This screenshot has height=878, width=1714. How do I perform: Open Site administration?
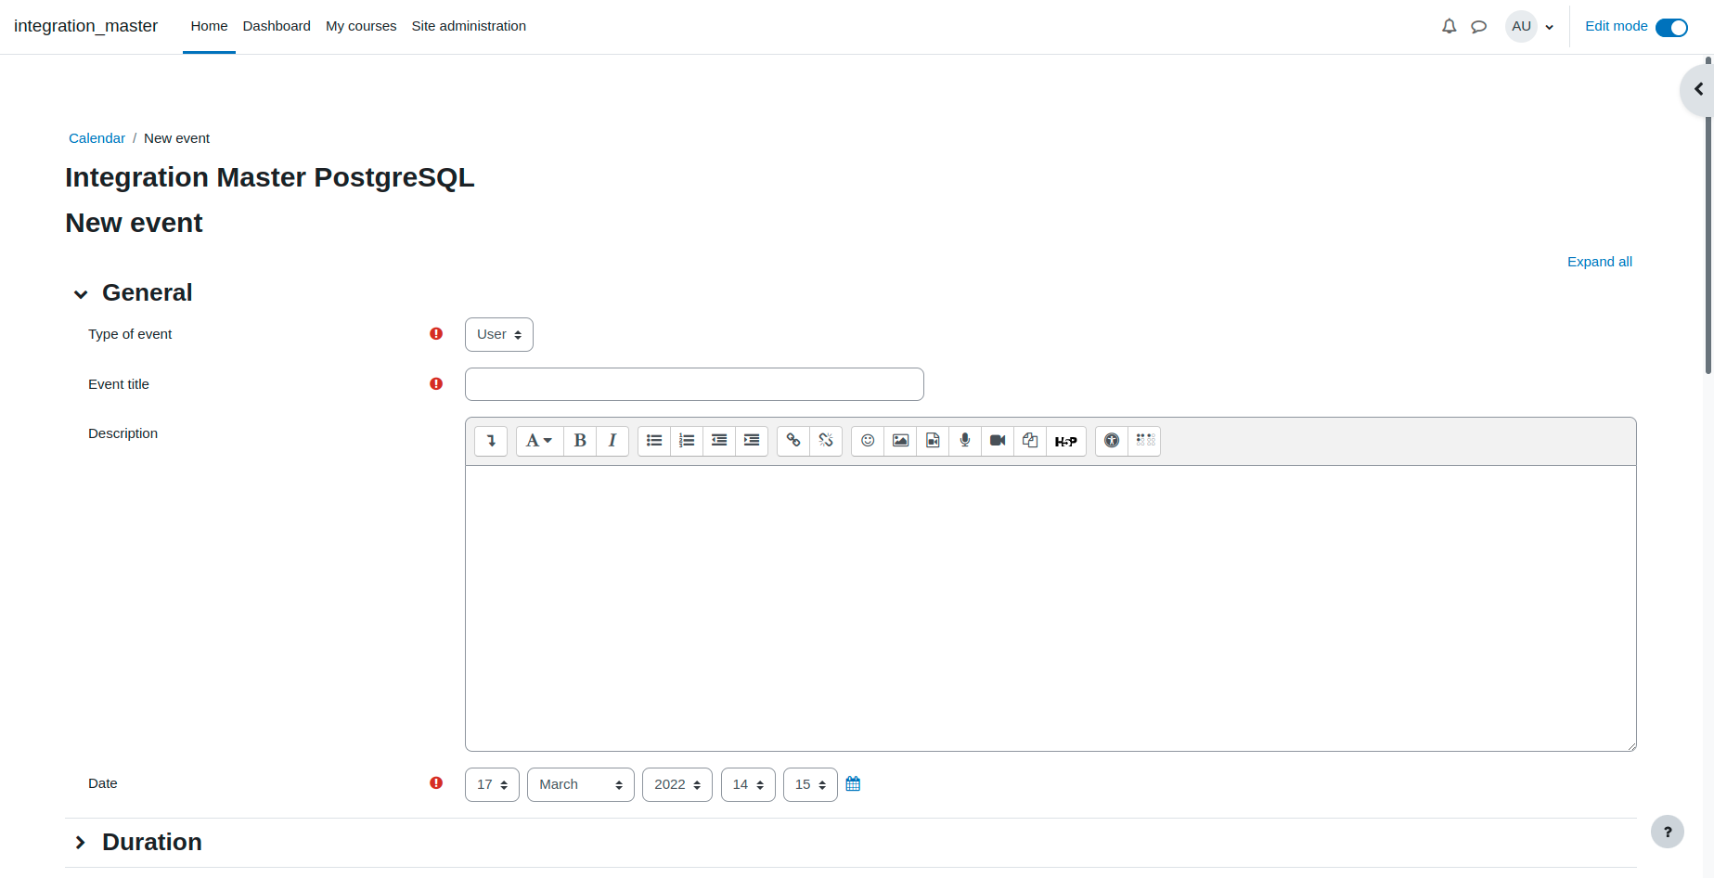click(x=469, y=26)
